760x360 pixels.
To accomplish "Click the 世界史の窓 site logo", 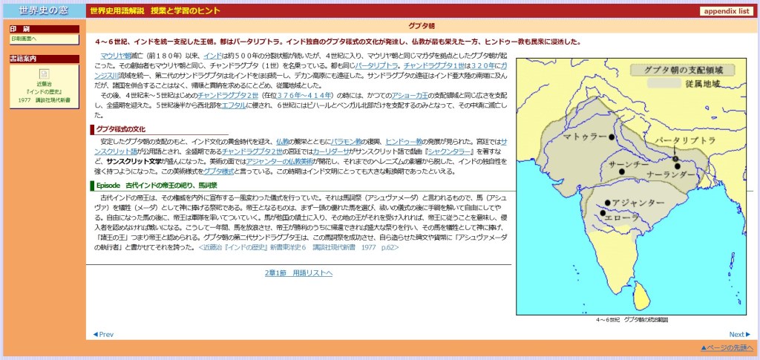I will tap(42, 10).
